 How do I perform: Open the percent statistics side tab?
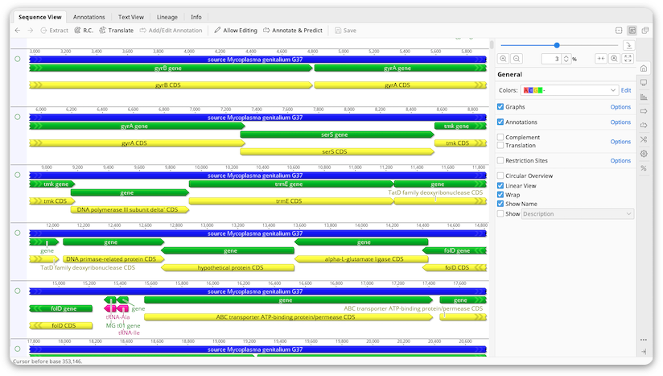click(644, 168)
